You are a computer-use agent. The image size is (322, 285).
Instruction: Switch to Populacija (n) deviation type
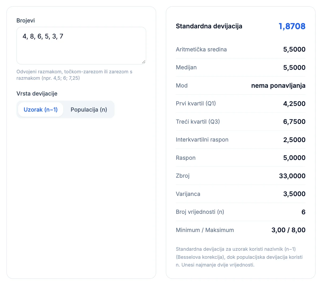point(89,109)
